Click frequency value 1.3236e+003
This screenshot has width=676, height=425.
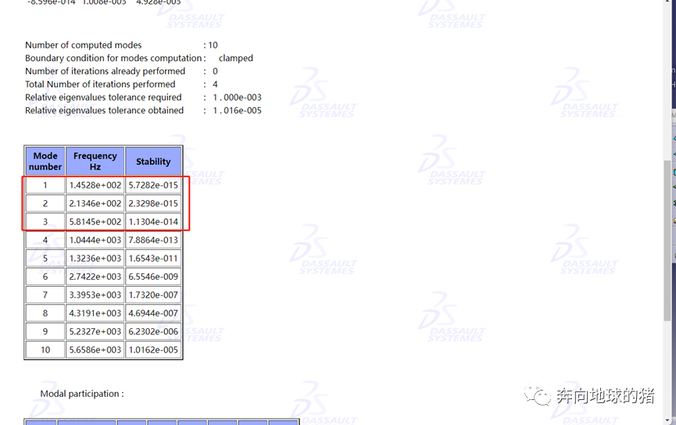(x=95, y=258)
